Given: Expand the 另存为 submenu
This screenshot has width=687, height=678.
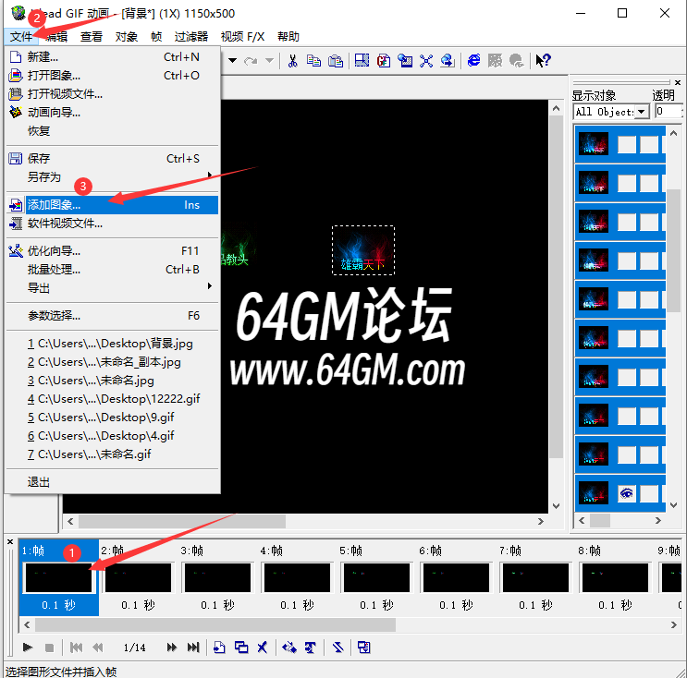Looking at the screenshot, I should [112, 176].
